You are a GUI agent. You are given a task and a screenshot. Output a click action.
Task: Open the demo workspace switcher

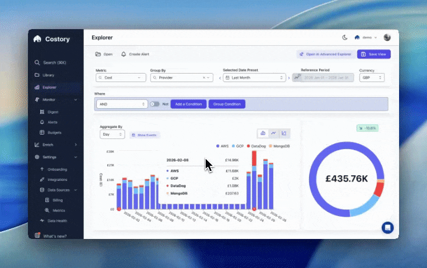[x=366, y=37]
